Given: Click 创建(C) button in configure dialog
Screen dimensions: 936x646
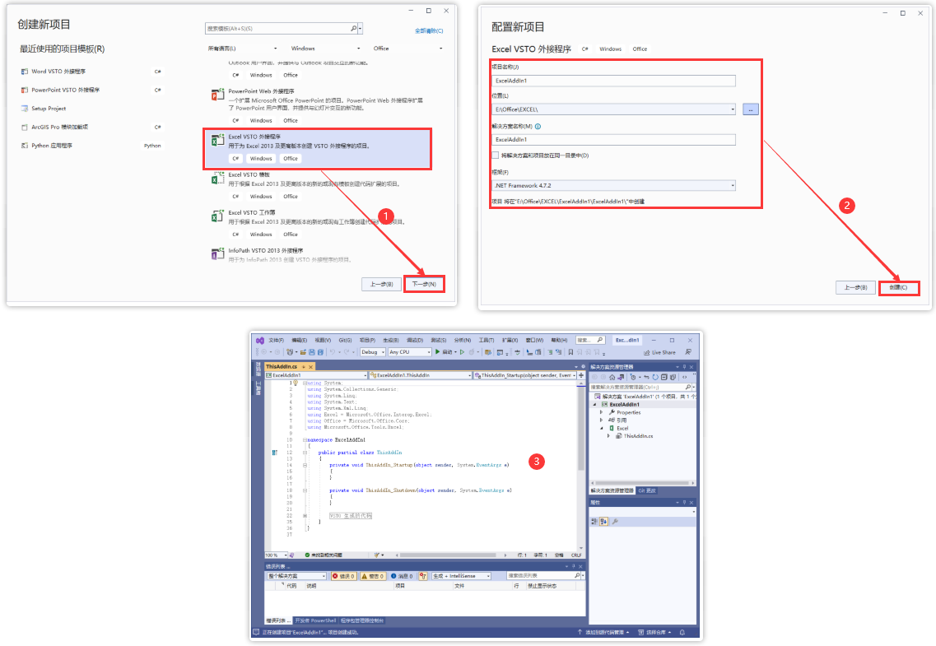Looking at the screenshot, I should [898, 287].
